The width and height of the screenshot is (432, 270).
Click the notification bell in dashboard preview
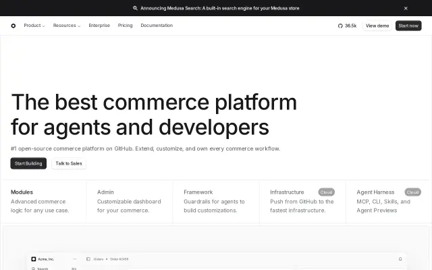click(400, 259)
